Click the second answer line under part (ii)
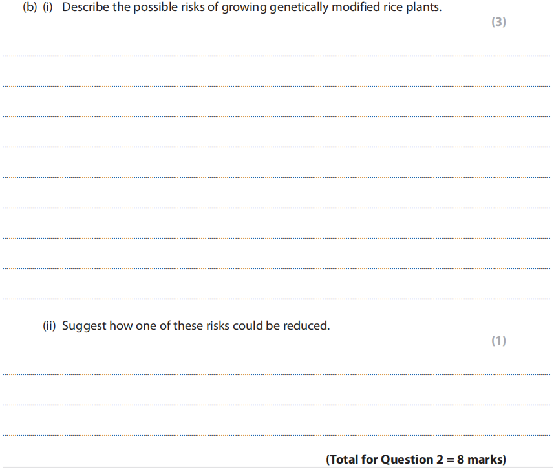This screenshot has height=472, width=554. pyautogui.click(x=277, y=405)
